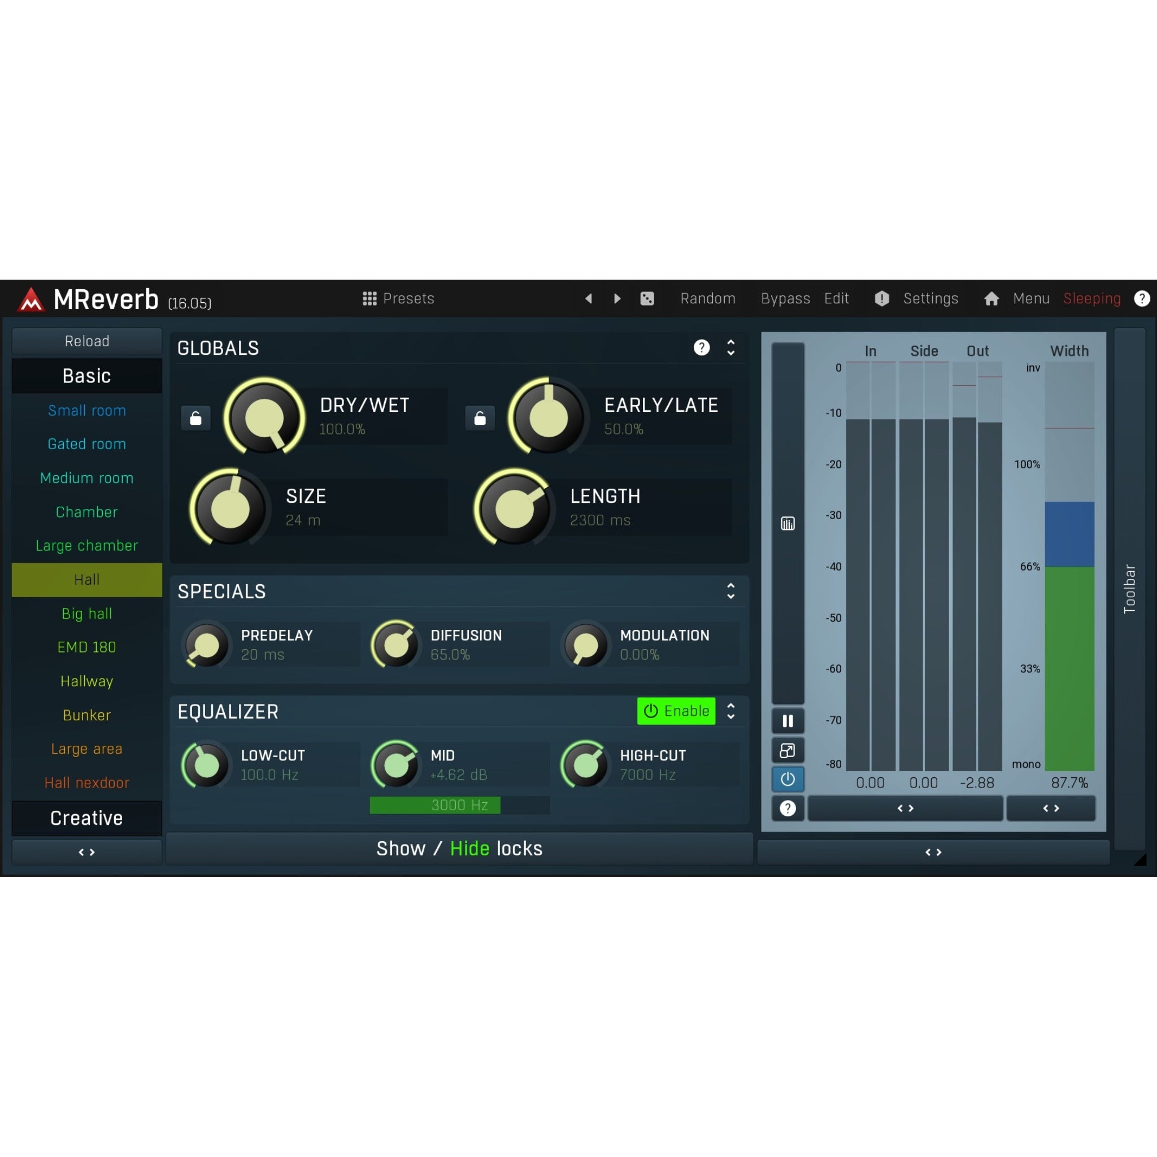The image size is (1157, 1157).
Task: Select the Big hall preset
Action: coord(86,613)
